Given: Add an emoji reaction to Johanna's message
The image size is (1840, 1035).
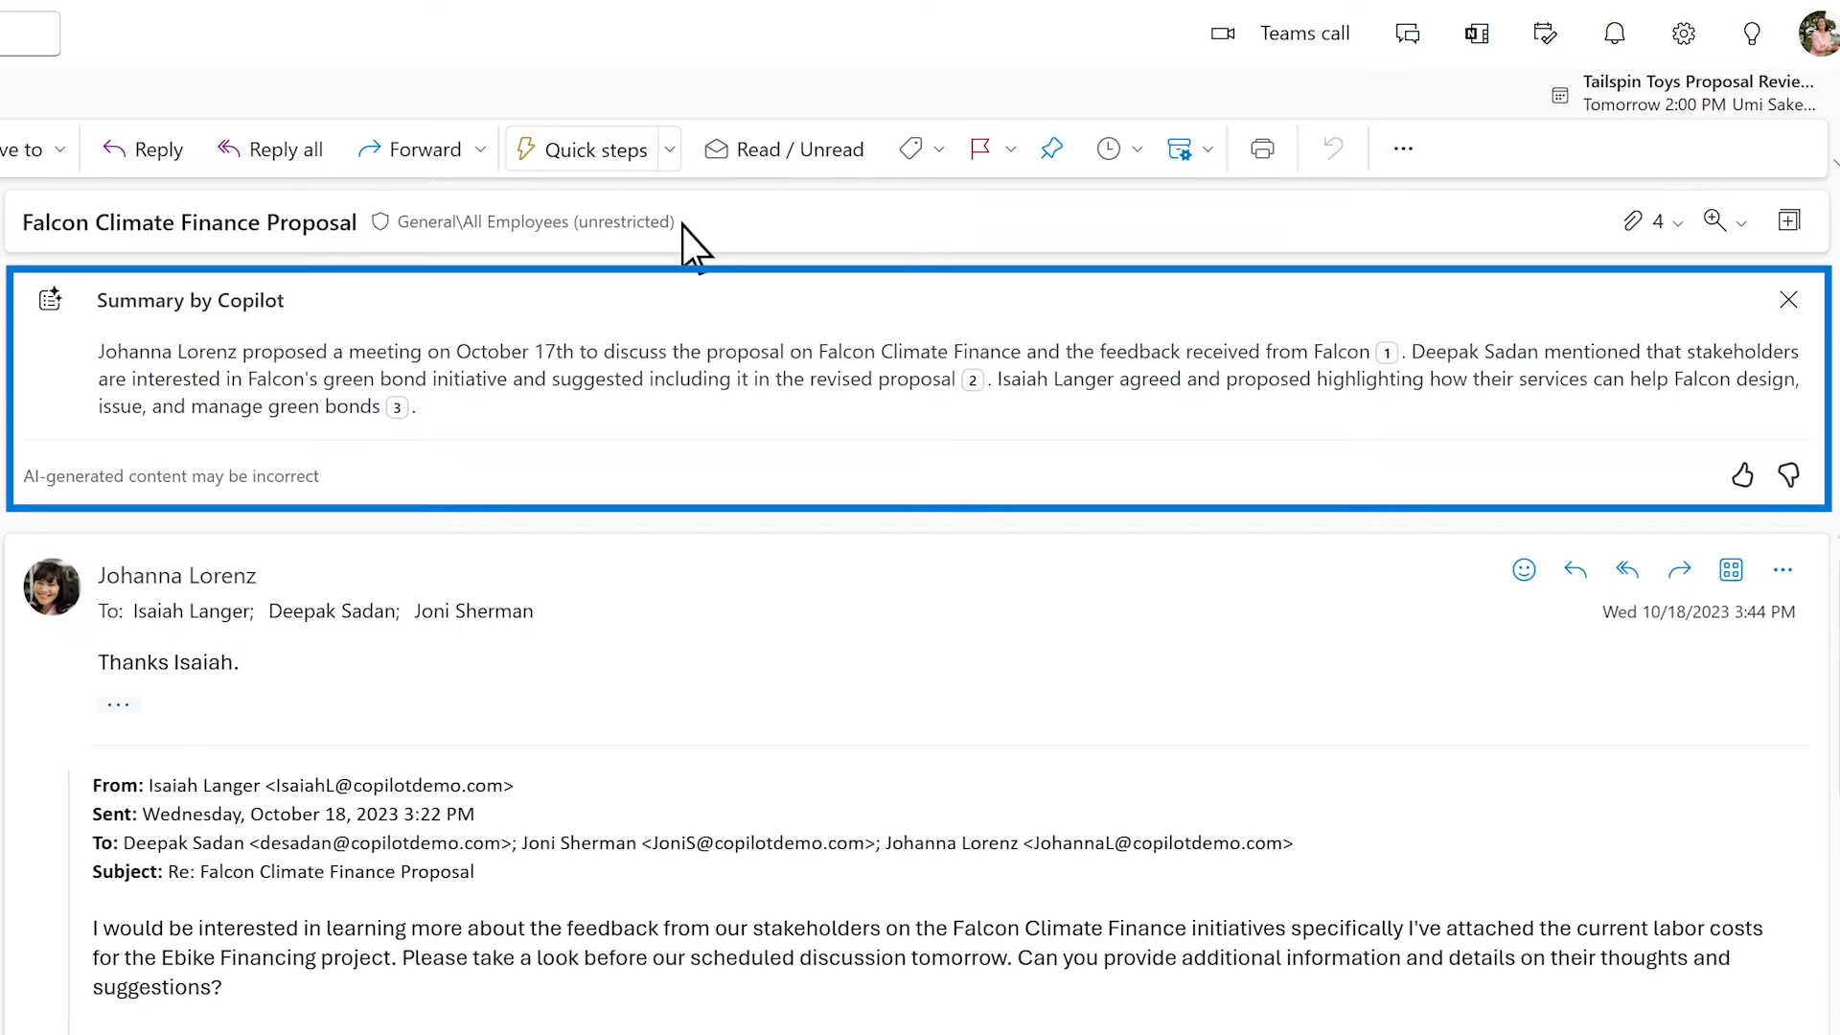Looking at the screenshot, I should pyautogui.click(x=1524, y=569).
